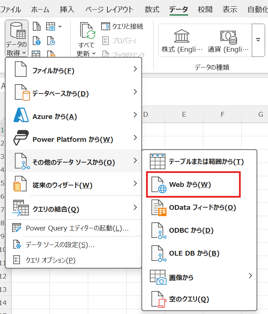Image resolution: width=268 pixels, height=314 pixels.
Task: Select row header 13
Action: 6,289
